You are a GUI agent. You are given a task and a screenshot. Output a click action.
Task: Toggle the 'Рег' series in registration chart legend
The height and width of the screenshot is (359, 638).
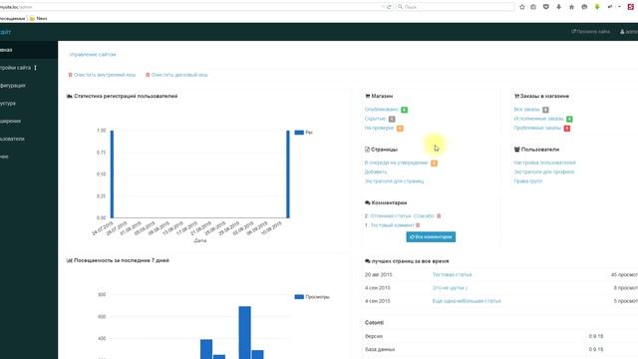(303, 133)
